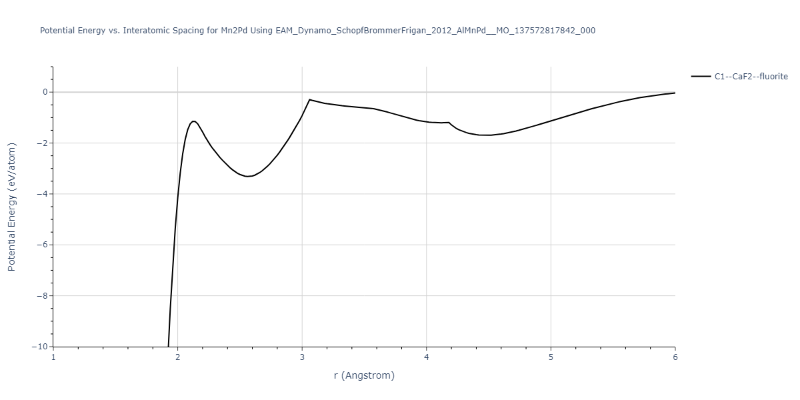This screenshot has width=800, height=400.
Task: Click y-axis tick label −8
Action: pyautogui.click(x=42, y=296)
